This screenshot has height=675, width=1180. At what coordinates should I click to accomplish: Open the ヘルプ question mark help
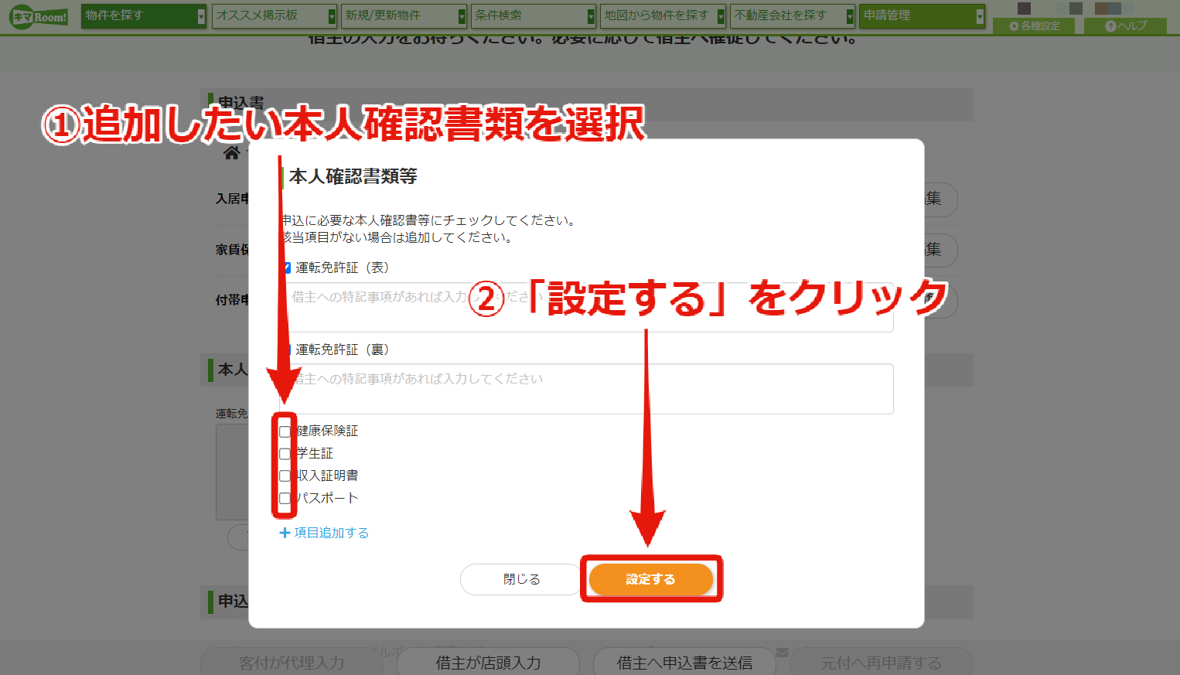tap(1126, 26)
